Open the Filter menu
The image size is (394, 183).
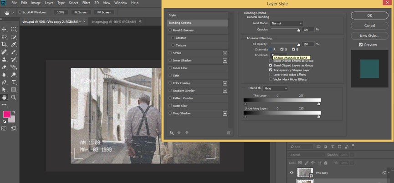(86, 3)
